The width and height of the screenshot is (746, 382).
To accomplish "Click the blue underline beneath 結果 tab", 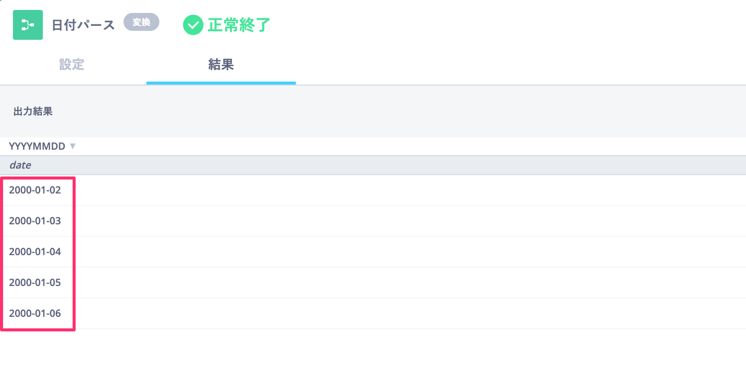I will click(x=221, y=83).
